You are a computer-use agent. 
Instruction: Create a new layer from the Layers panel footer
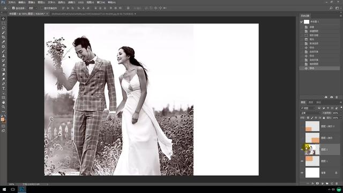click(x=332, y=183)
